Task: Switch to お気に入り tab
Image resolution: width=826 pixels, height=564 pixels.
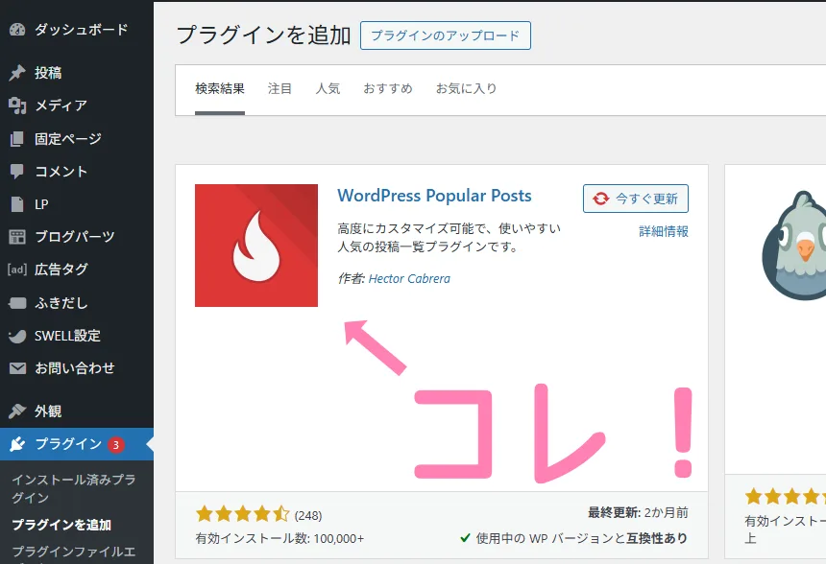Action: 466,89
